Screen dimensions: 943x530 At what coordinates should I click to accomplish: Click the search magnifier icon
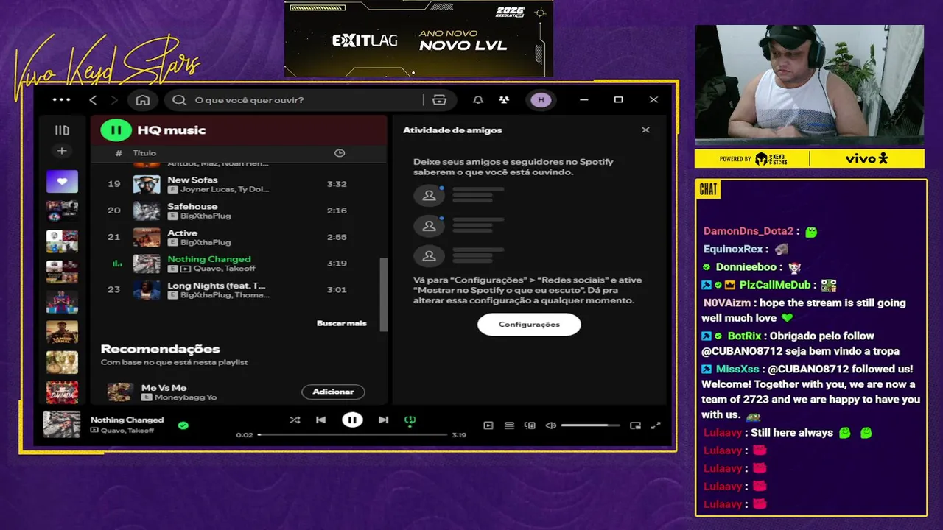click(x=179, y=100)
